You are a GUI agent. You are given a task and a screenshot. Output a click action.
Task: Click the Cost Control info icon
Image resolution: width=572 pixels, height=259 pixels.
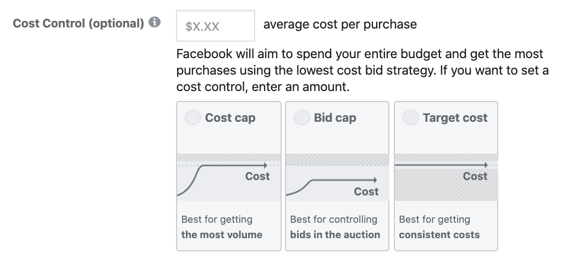[x=155, y=22]
